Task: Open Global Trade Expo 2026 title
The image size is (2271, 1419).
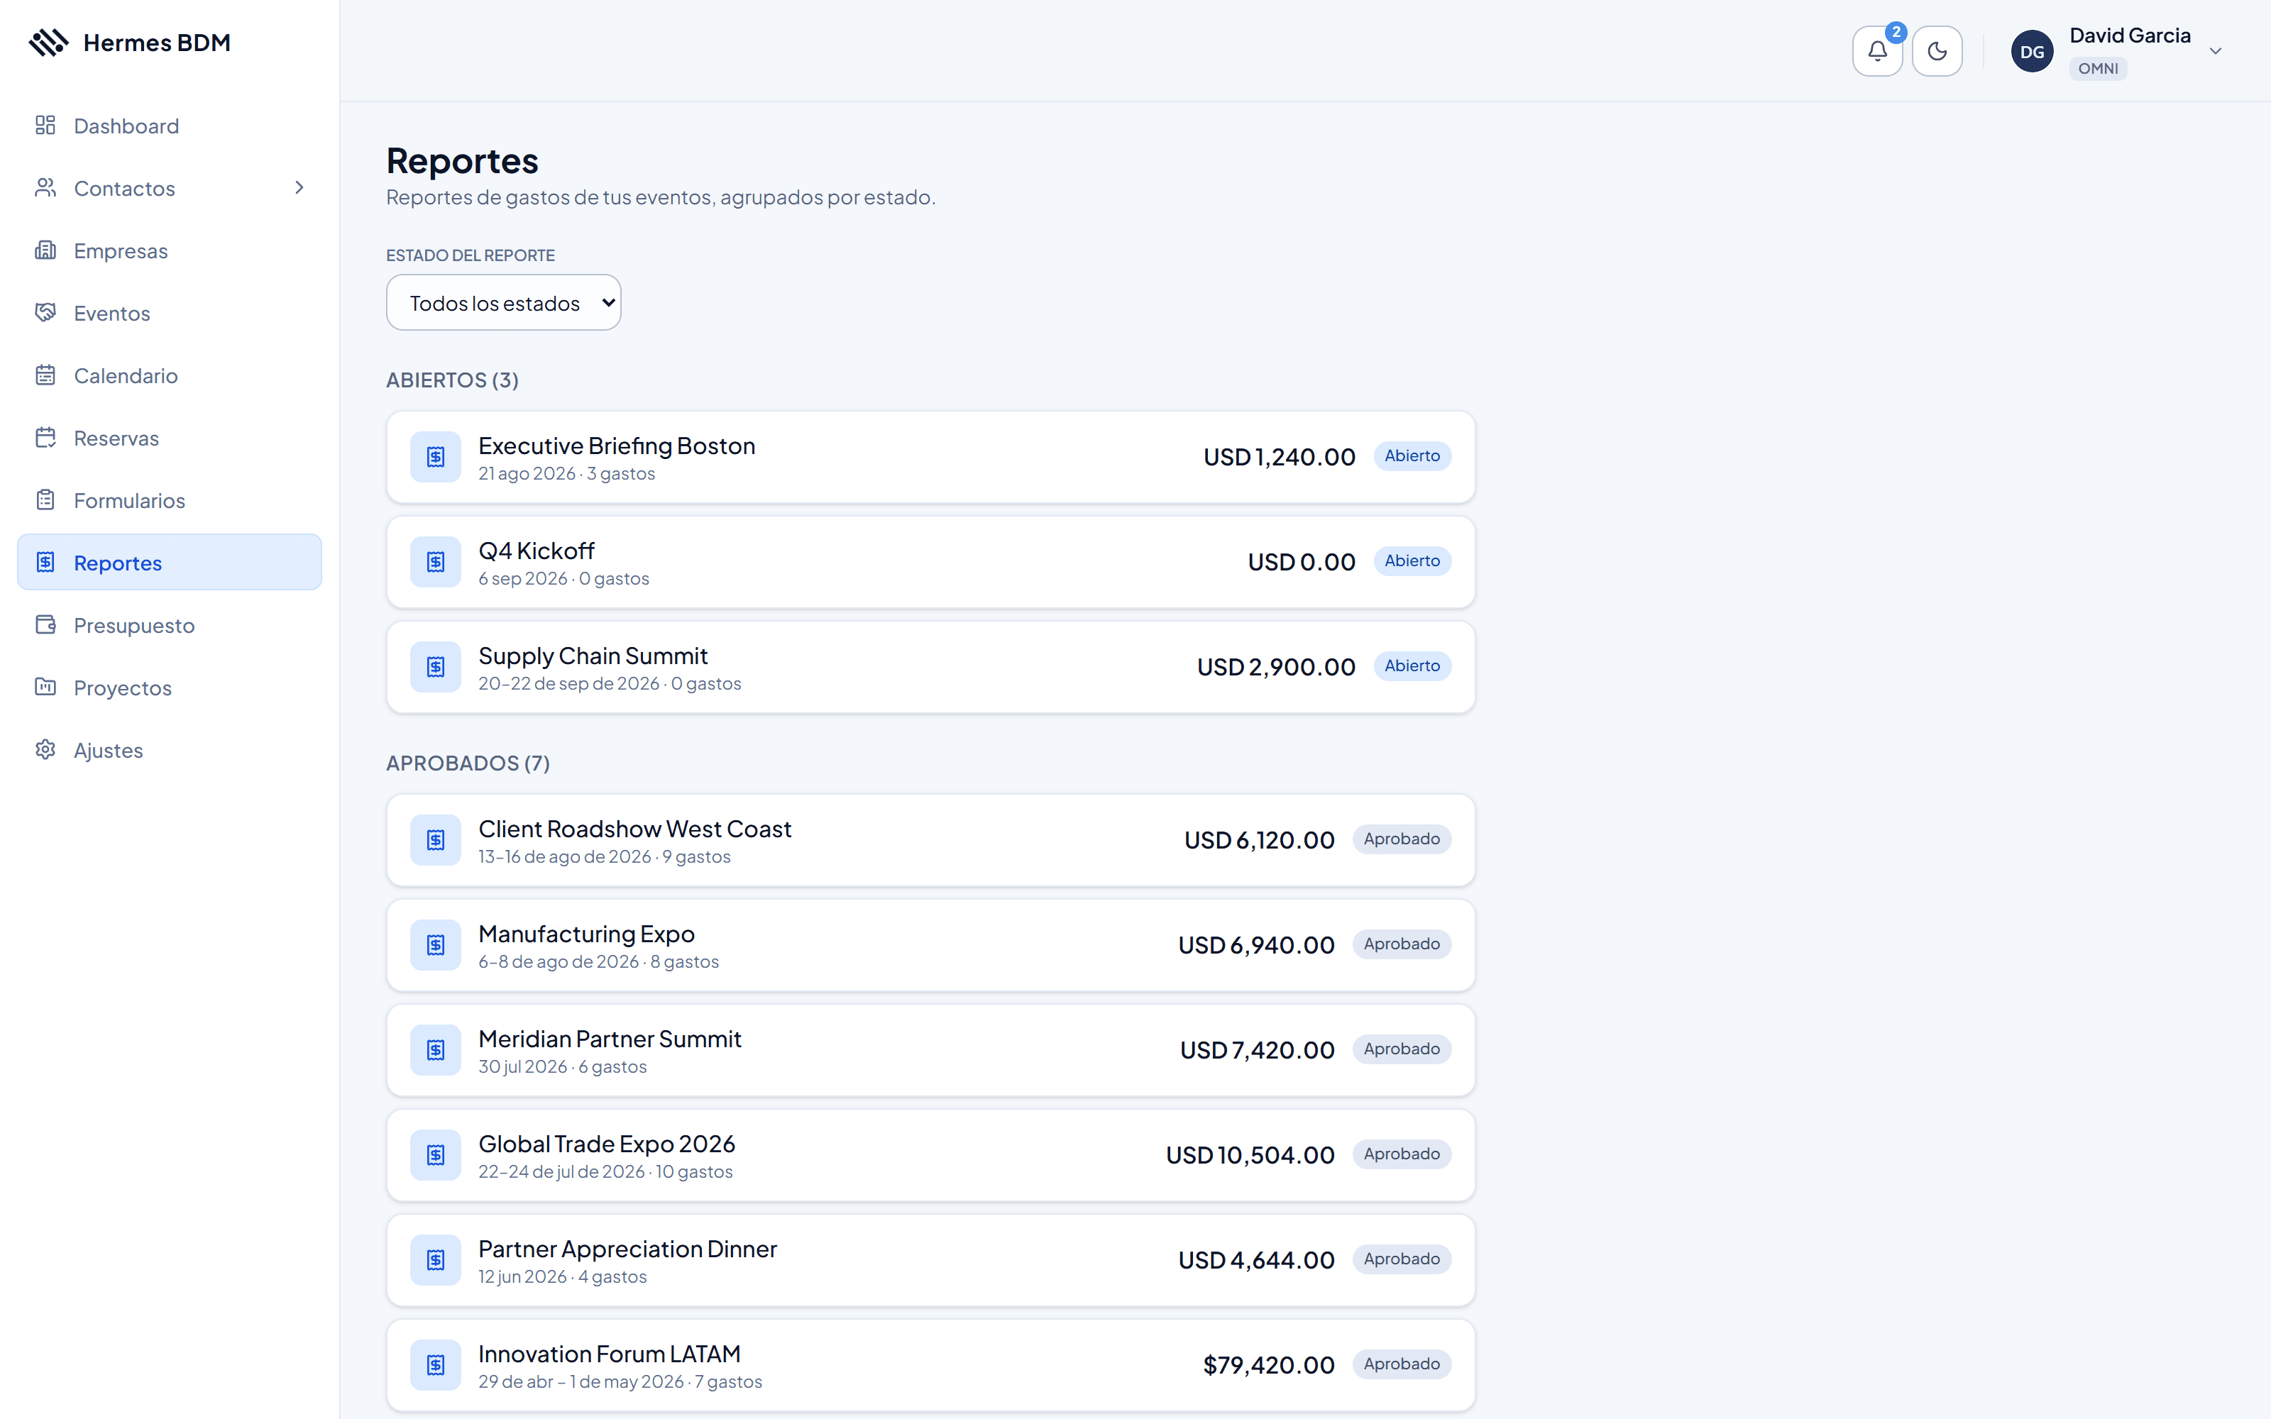Action: point(606,1144)
